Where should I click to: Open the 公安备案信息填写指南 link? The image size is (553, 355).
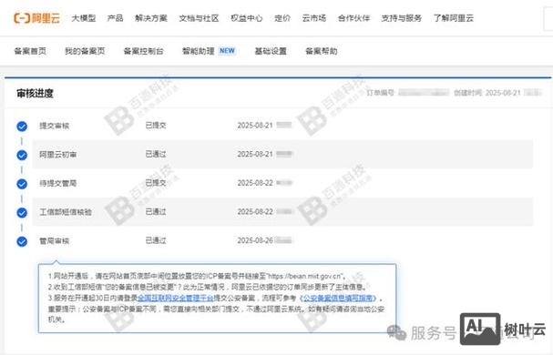point(338,298)
